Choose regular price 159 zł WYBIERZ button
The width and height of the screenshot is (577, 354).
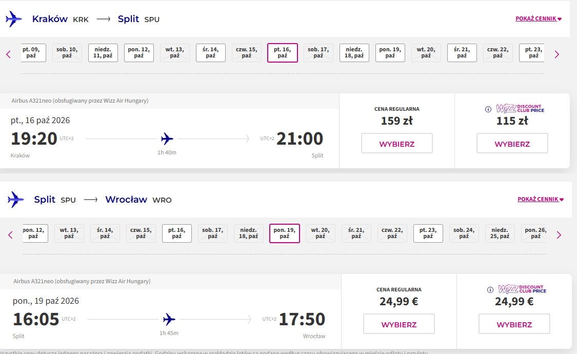pos(396,144)
